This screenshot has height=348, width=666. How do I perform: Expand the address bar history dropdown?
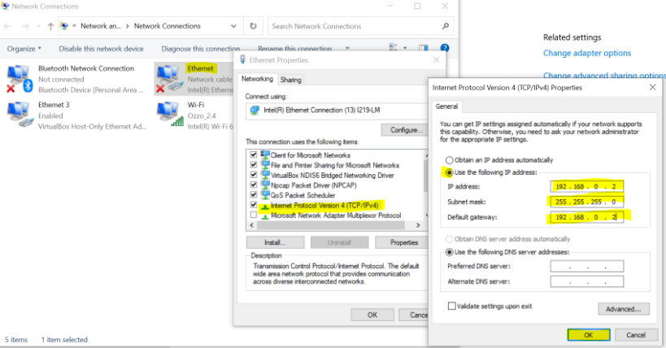coord(233,26)
